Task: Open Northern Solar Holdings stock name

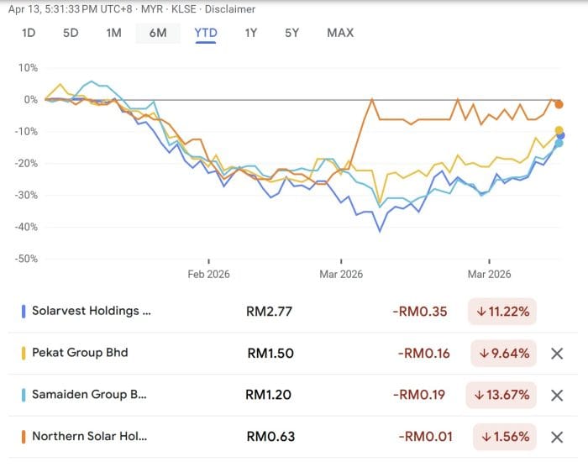Action: (x=89, y=437)
